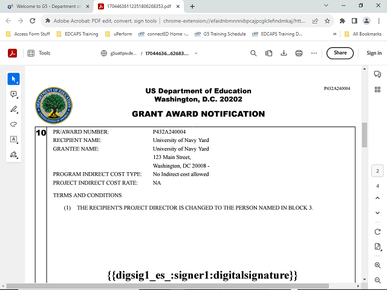Close the PDF browser tab
This screenshot has height=290, width=387.
(x=178, y=7)
